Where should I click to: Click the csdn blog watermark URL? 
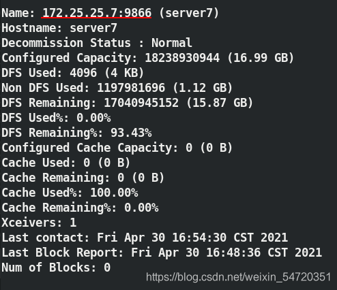tap(238, 277)
